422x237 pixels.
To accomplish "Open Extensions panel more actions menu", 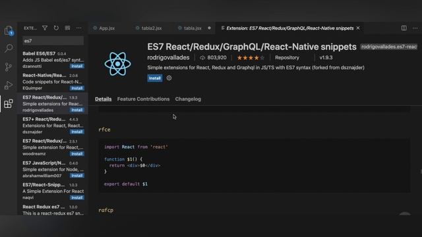I will click(x=78, y=28).
